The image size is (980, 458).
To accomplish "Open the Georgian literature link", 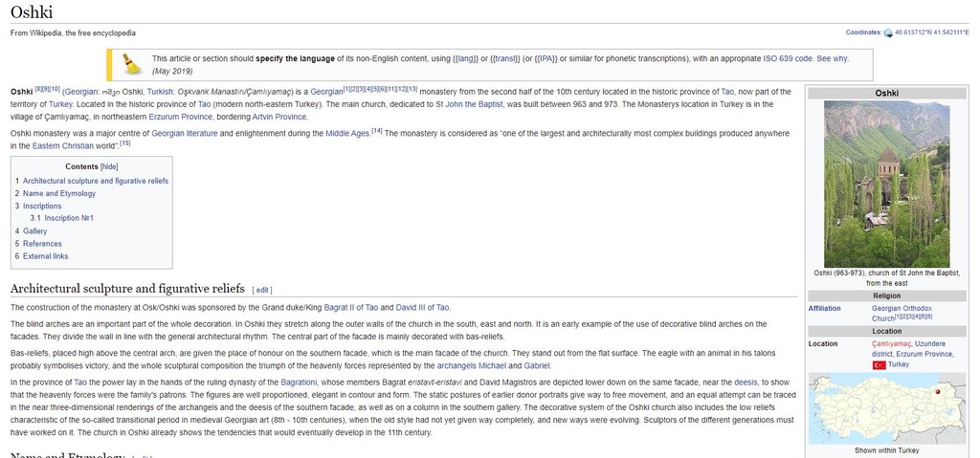I will click(x=185, y=134).
